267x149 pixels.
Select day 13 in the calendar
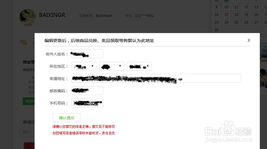coord(256,7)
